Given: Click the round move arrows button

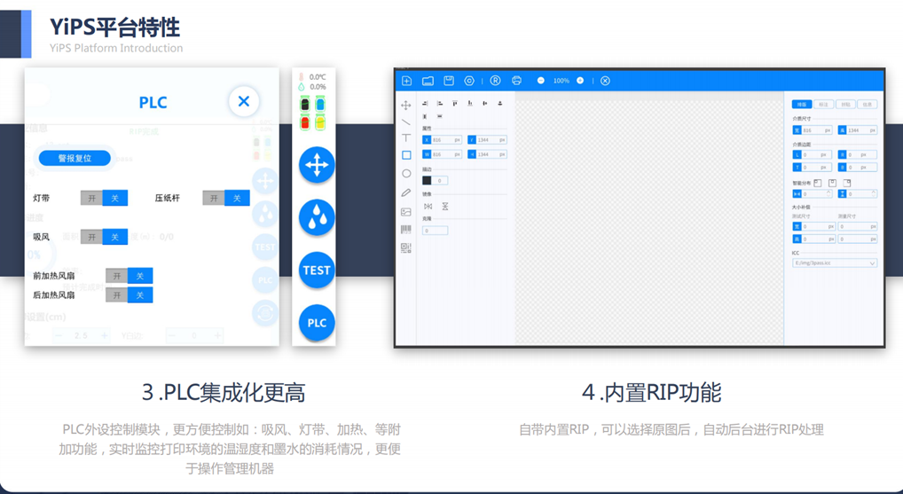Looking at the screenshot, I should pyautogui.click(x=317, y=165).
